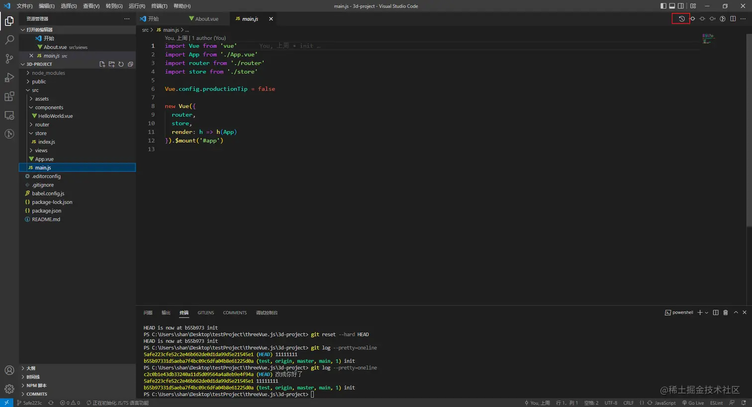The image size is (752, 407).
Task: Expand the node_modules folder
Action: 77,73
